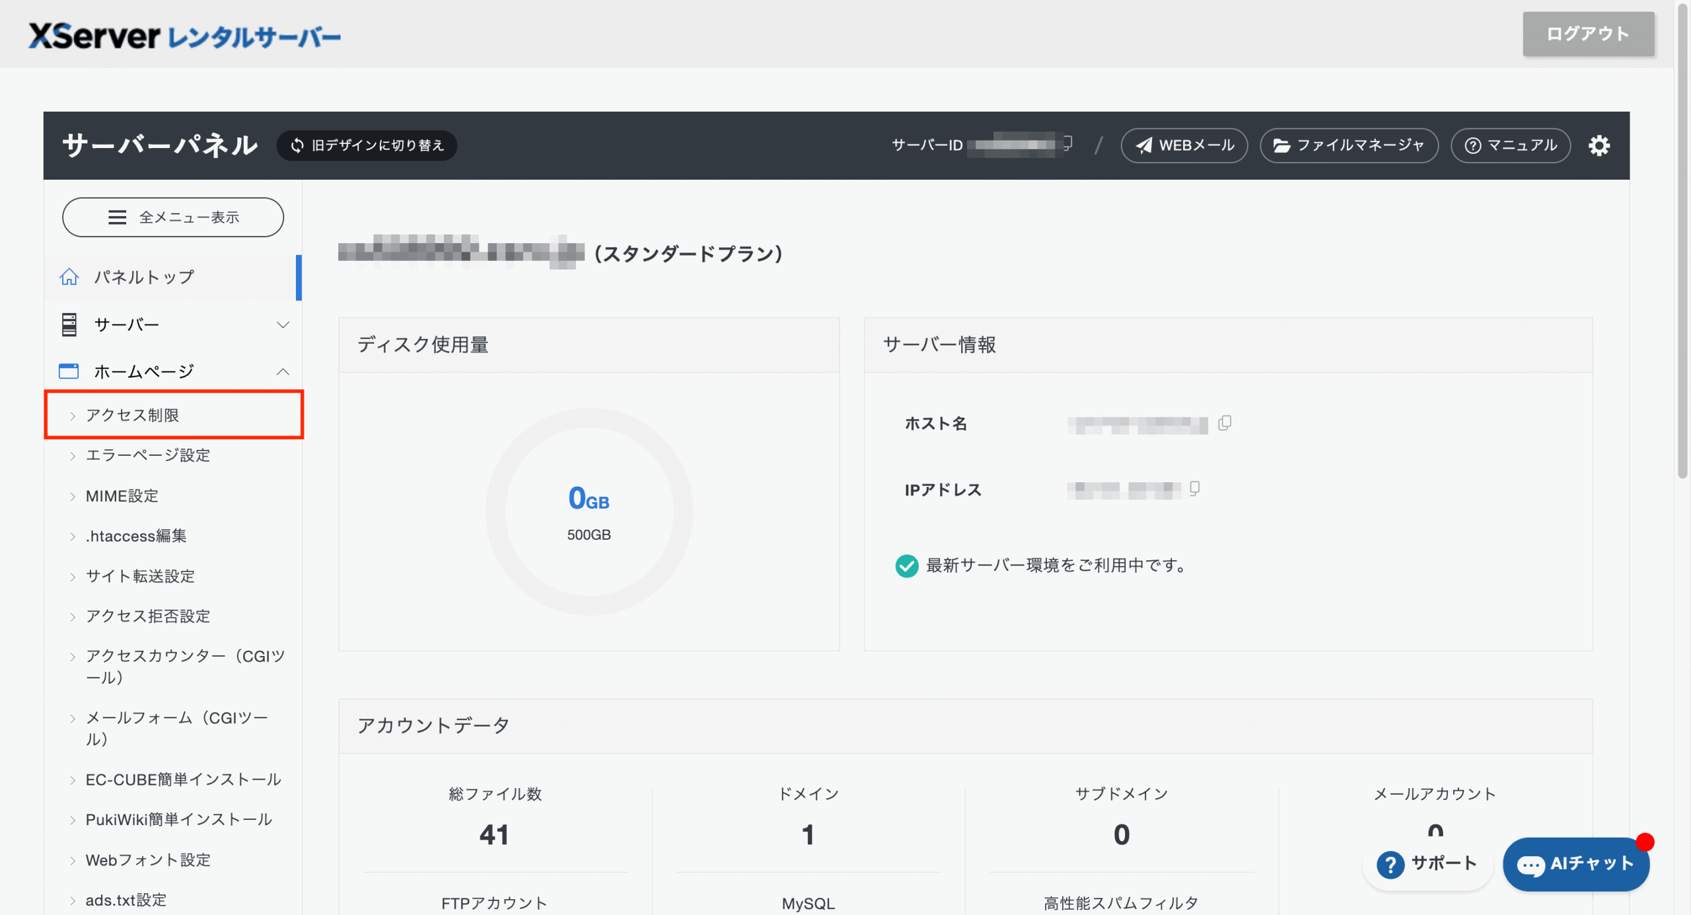Image resolution: width=1691 pixels, height=915 pixels.
Task: Click the disk usage ring chart
Action: click(589, 511)
